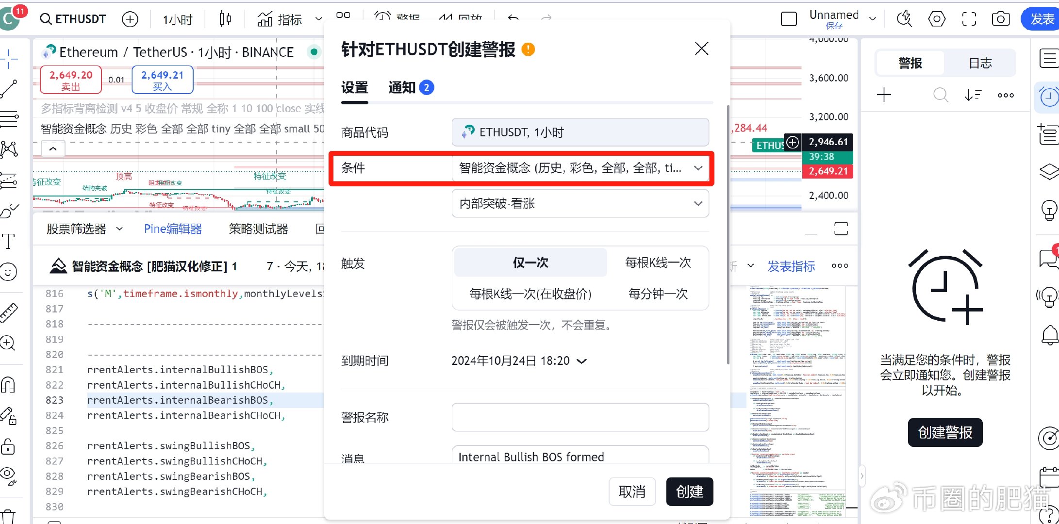Select 每根K线一次(在收盘价) trigger option
The width and height of the screenshot is (1059, 524).
coord(530,294)
